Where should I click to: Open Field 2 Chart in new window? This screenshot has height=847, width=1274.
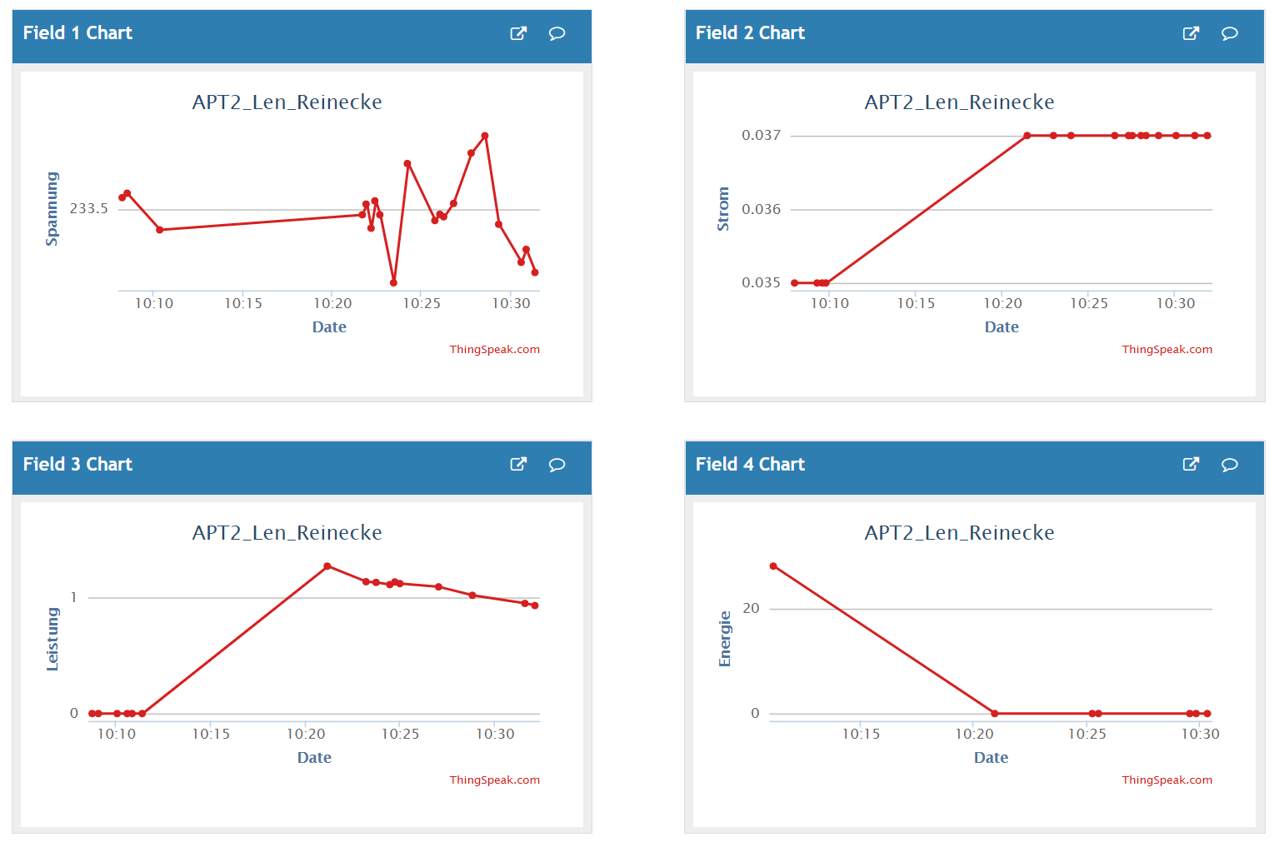(1191, 33)
